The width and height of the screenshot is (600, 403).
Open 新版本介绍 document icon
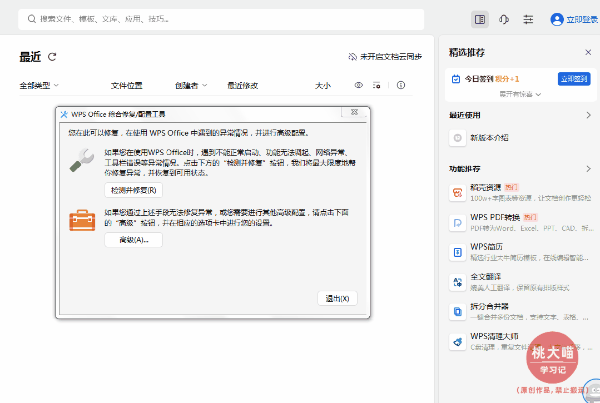click(458, 138)
